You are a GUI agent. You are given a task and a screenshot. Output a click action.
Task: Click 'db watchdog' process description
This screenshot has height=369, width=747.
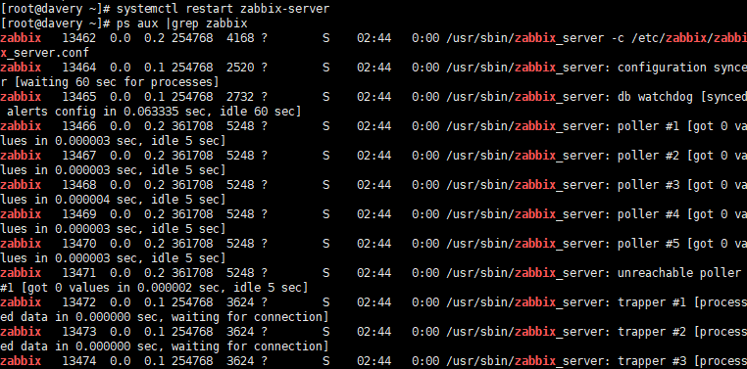point(655,97)
